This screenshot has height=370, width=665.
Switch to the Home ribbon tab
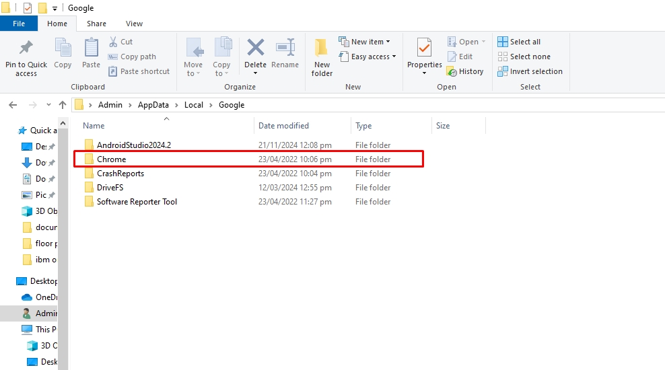pos(57,24)
